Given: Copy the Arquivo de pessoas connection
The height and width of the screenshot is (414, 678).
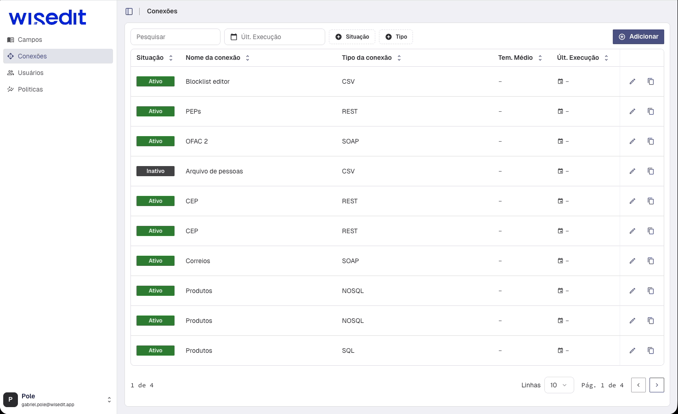Looking at the screenshot, I should pos(651,171).
